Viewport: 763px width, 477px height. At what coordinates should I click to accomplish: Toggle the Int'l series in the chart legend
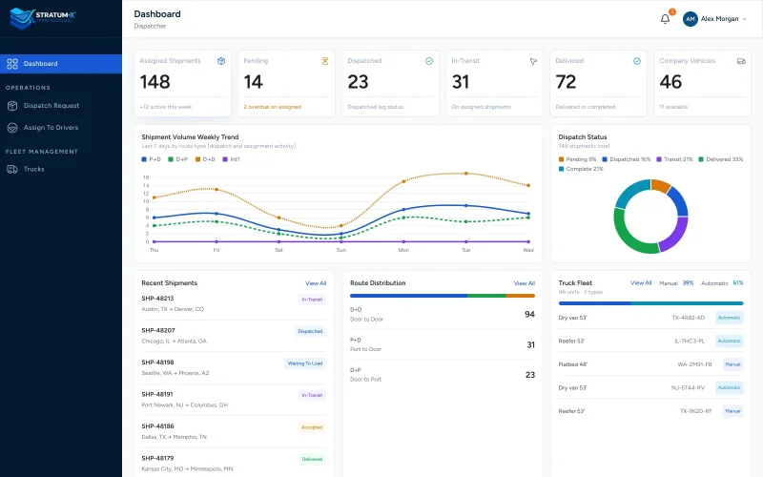pos(231,159)
